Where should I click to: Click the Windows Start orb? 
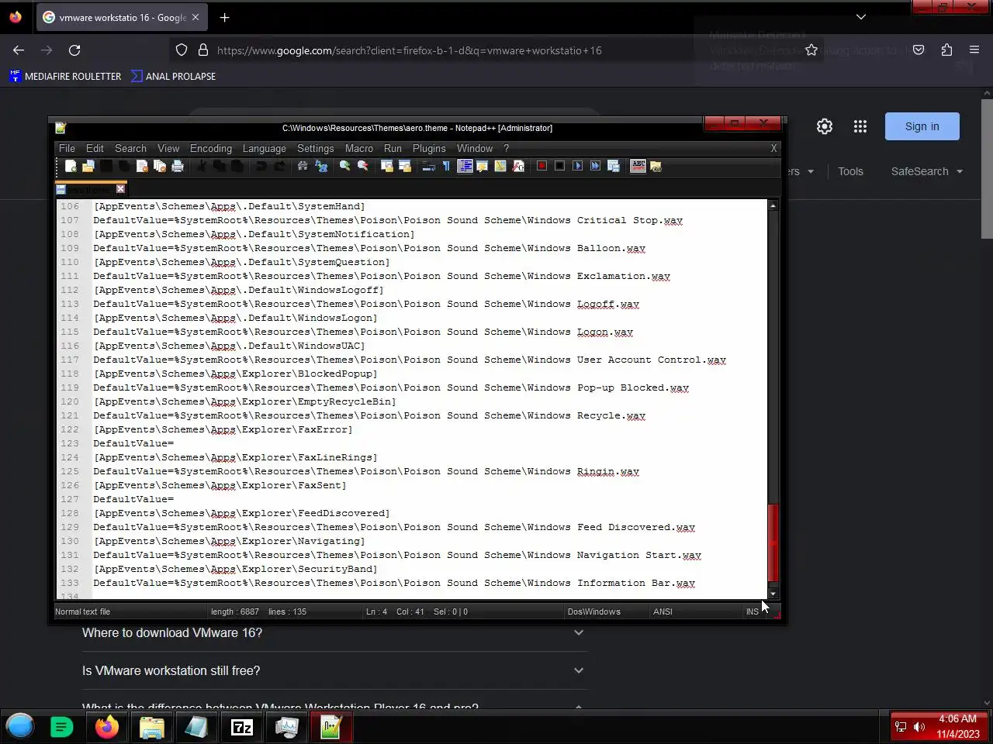[x=20, y=726]
